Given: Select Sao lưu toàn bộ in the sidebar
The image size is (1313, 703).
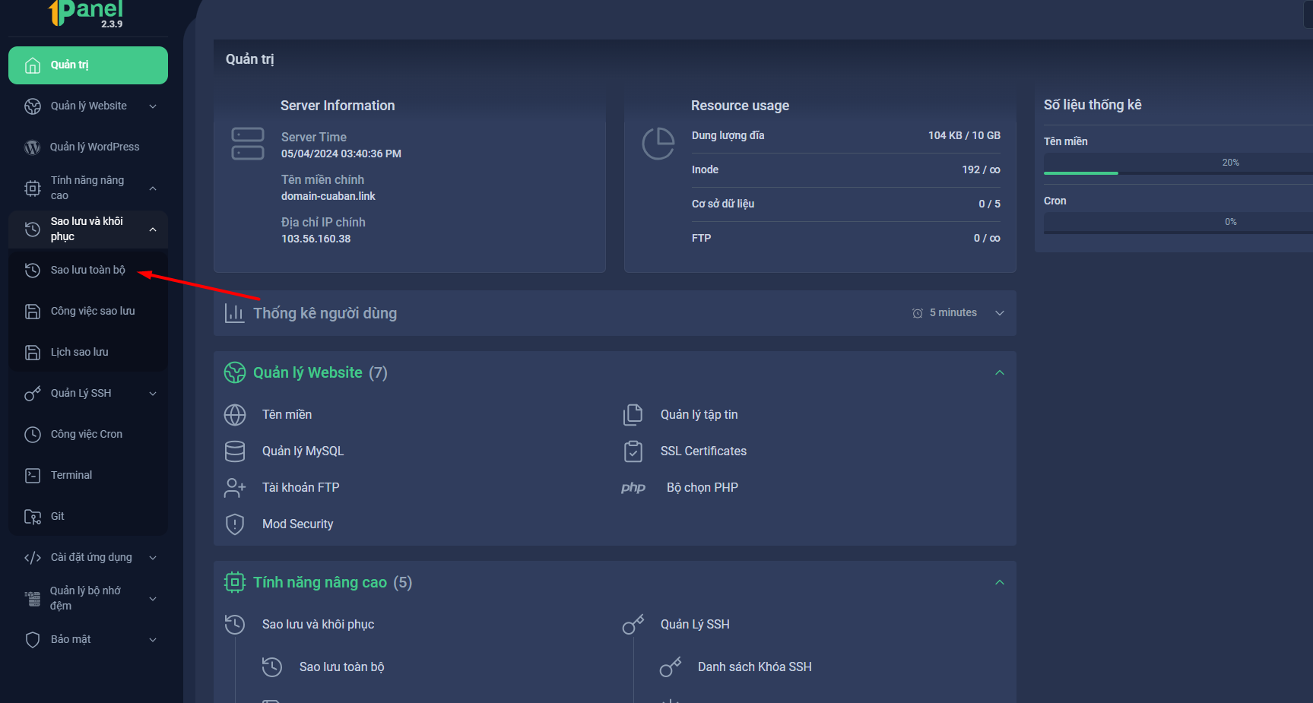Looking at the screenshot, I should [x=88, y=271].
